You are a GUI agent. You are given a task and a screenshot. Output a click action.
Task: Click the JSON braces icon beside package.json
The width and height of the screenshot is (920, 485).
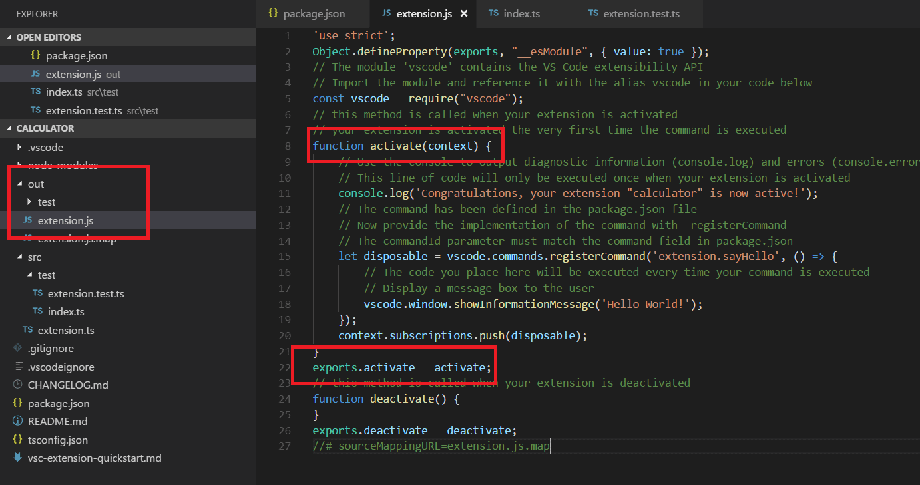point(17,403)
